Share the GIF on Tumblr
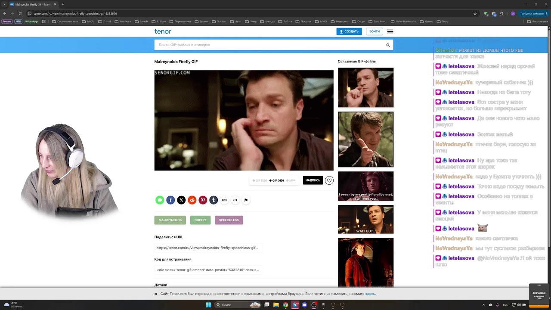 (214, 200)
